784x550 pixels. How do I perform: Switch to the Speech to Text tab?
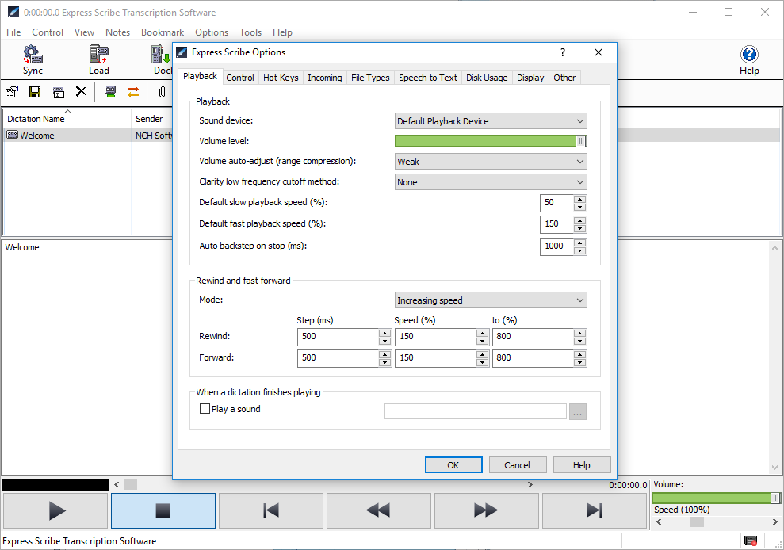pyautogui.click(x=427, y=77)
